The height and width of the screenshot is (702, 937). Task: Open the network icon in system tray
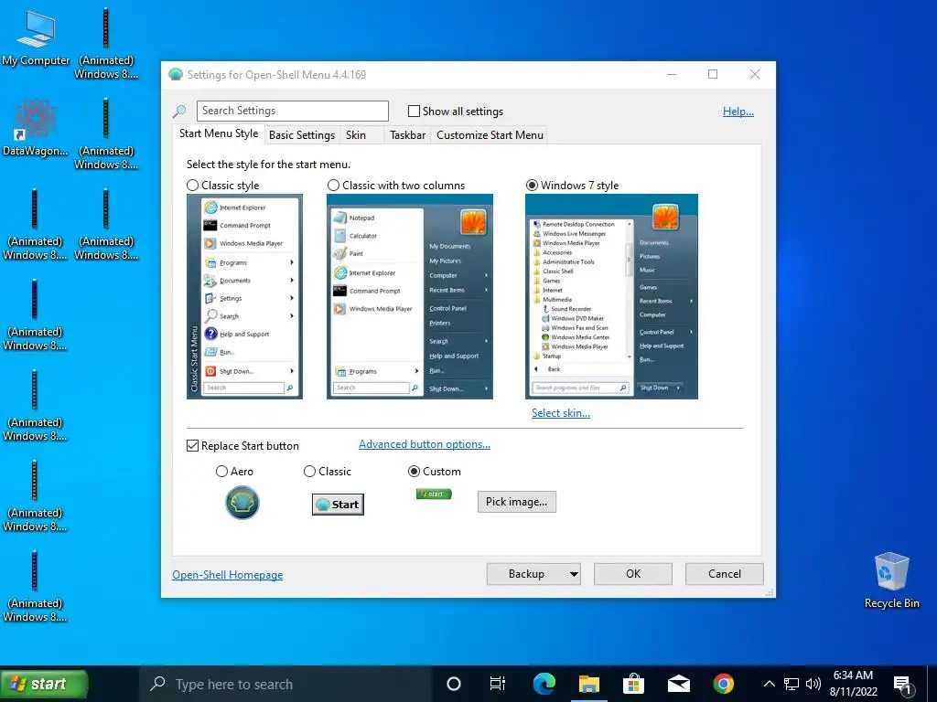pyautogui.click(x=792, y=684)
